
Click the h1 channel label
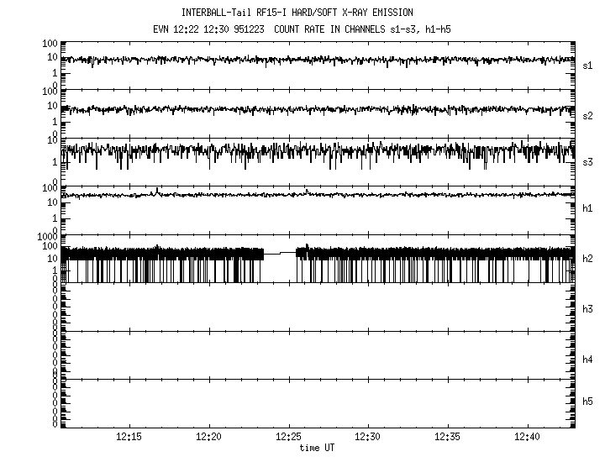(x=587, y=209)
